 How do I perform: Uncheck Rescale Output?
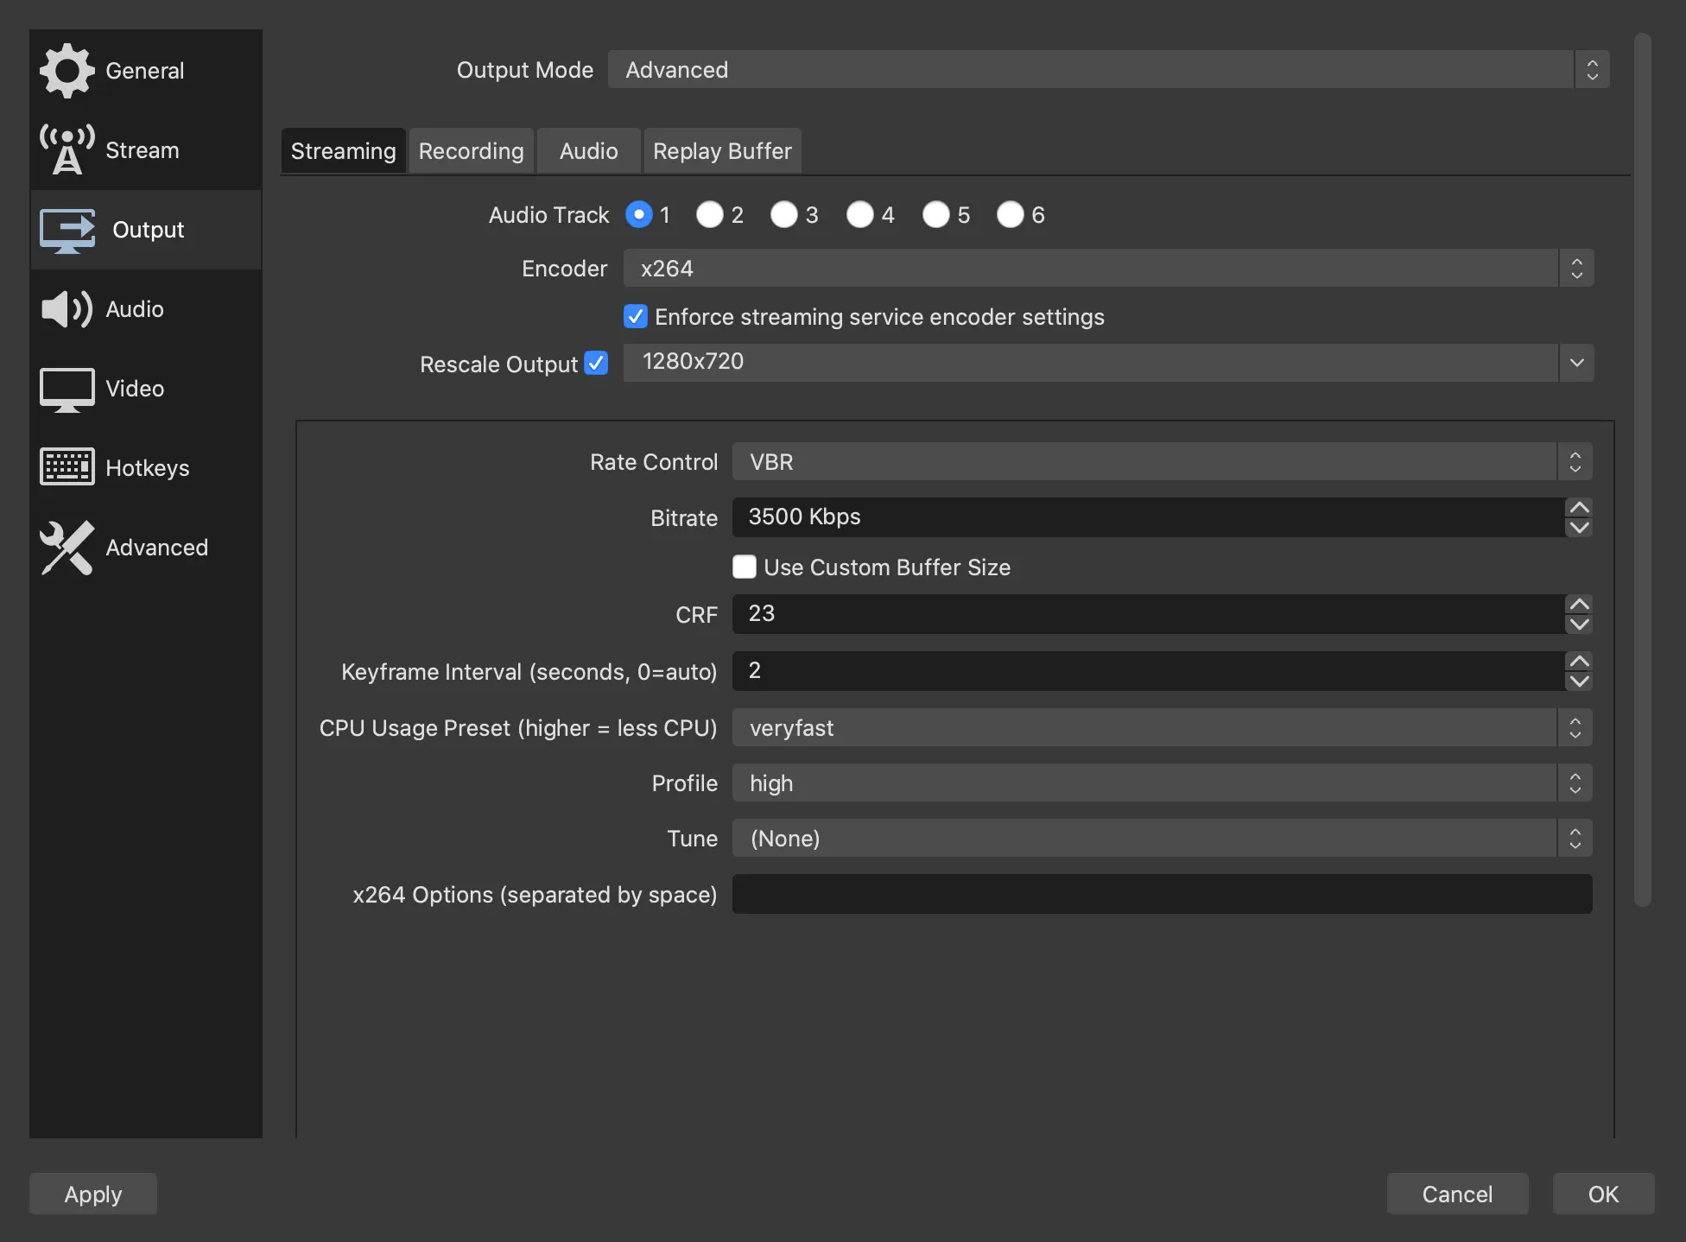596,363
